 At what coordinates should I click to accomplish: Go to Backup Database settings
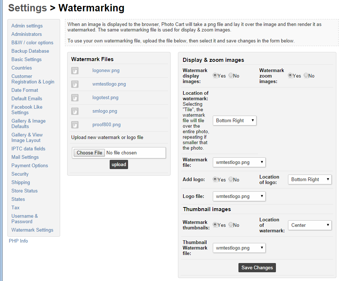pyautogui.click(x=30, y=51)
